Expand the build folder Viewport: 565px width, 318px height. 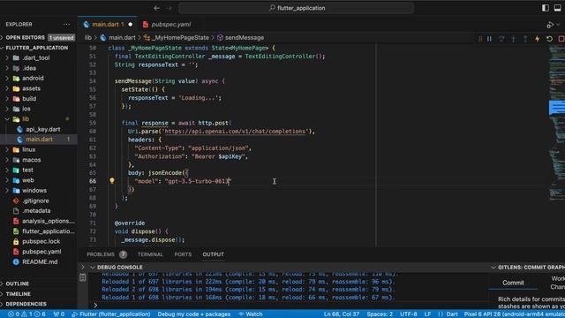[39, 98]
